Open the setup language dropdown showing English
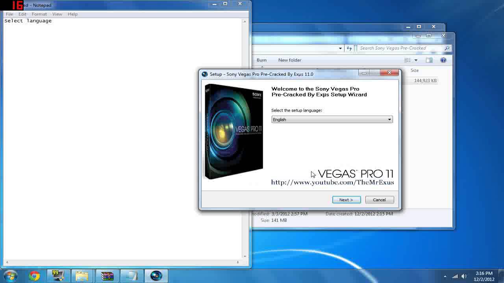Screen dimensions: 504x283 tap(332, 119)
